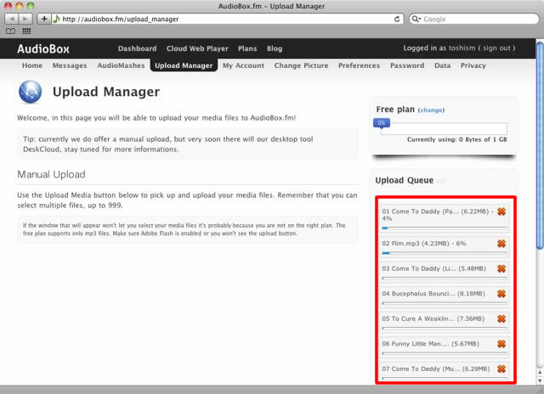The width and height of the screenshot is (544, 394).
Task: Click scrollbar down arrow
Action: point(540,380)
